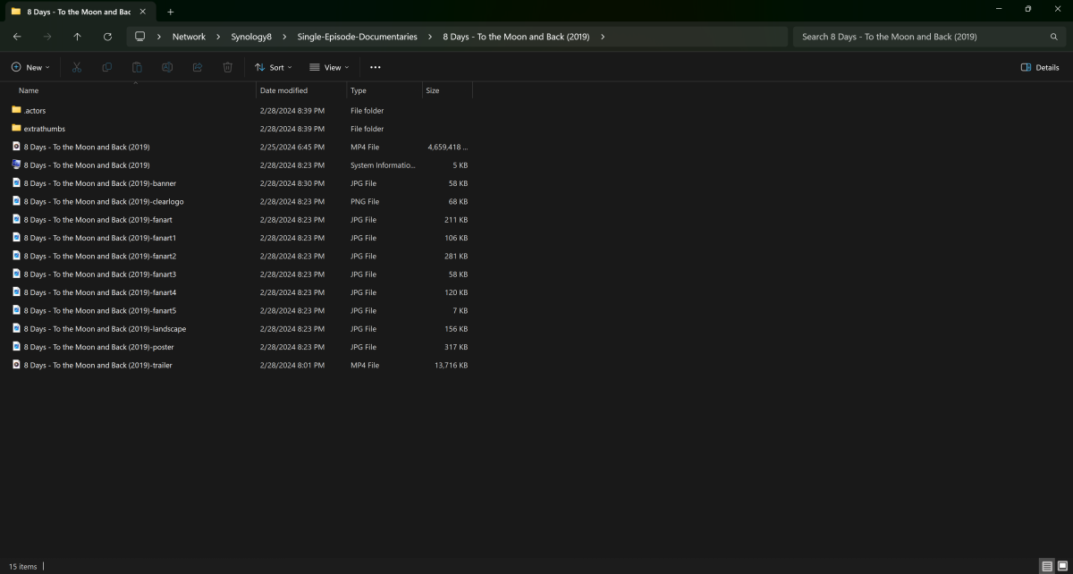
Task: Switch to large thumbnails view in status bar
Action: pos(1061,566)
